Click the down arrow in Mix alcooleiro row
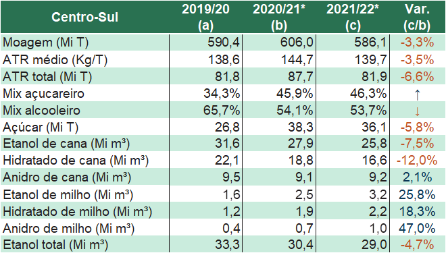446x253 pixels. pyautogui.click(x=417, y=111)
